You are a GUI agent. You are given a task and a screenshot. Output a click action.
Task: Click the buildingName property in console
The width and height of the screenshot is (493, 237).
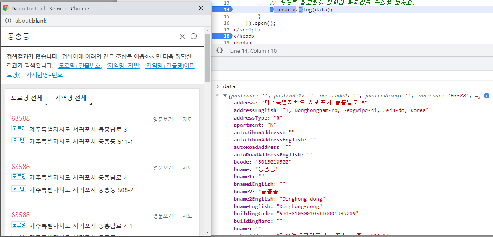pyautogui.click(x=258, y=221)
